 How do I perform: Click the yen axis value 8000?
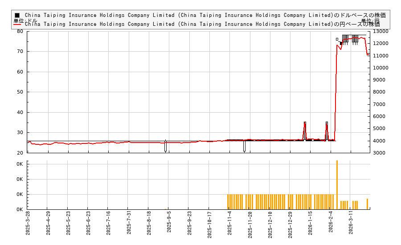click(x=379, y=92)
